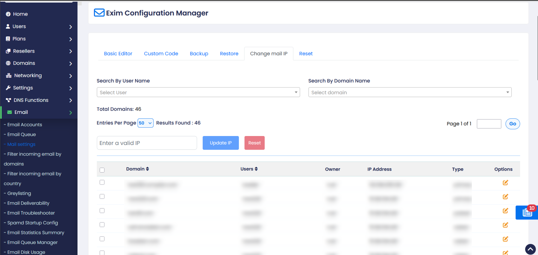Image resolution: width=538 pixels, height=255 pixels.
Task: Click the red Reset button
Action: 254,143
